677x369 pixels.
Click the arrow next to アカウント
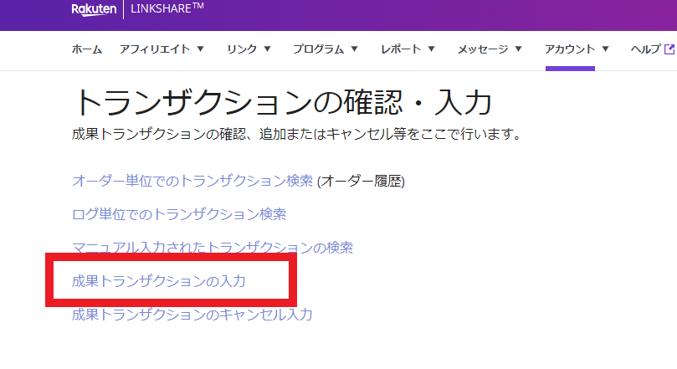click(605, 49)
